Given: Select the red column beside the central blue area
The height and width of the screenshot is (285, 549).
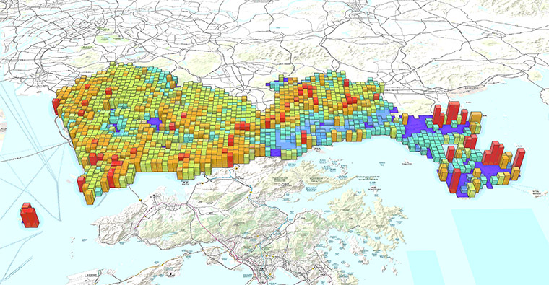Looking at the screenshot, I should coord(304,137).
